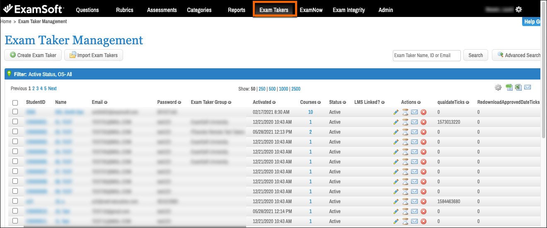
Task: Edit exam taker activated 05/28/2021 12:14 PM
Action: coord(396,211)
